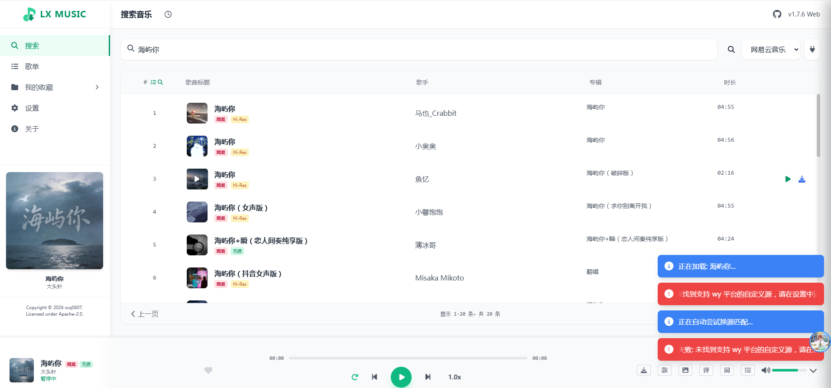Screen dimensions: 831x388
Task: Go to previous page with 上一页
Action: pos(145,314)
